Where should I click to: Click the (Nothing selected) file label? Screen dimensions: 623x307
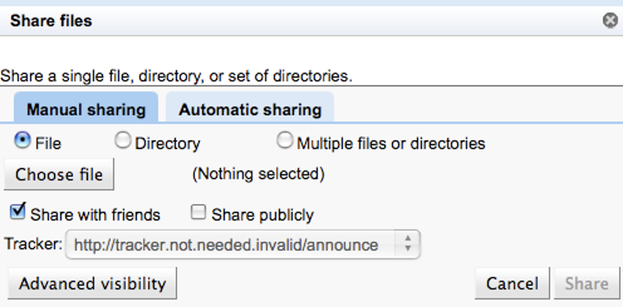(258, 174)
